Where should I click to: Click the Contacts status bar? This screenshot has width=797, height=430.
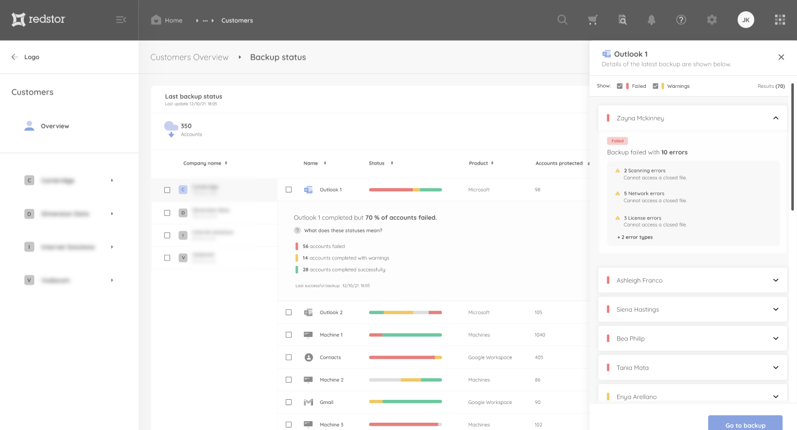pyautogui.click(x=405, y=357)
